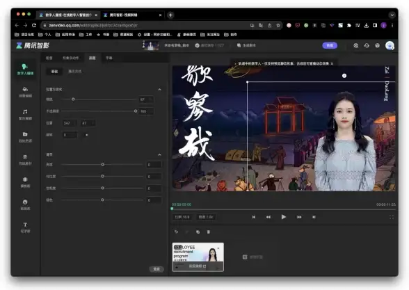Select the Display Mode sub-tab
Image resolution: width=409 pixels, height=290 pixels.
pos(74,71)
